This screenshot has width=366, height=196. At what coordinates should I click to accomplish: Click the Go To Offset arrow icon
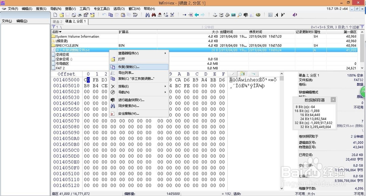184,15
